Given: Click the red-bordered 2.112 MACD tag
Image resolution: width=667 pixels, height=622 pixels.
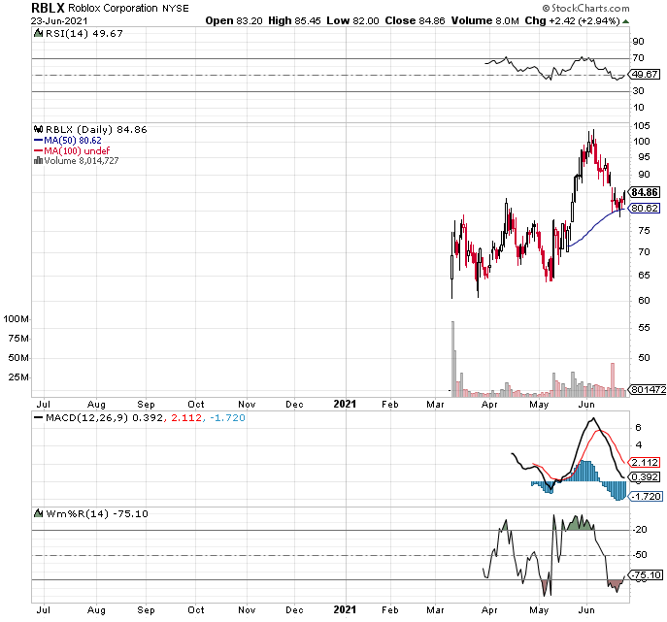Looking at the screenshot, I should pos(645,462).
